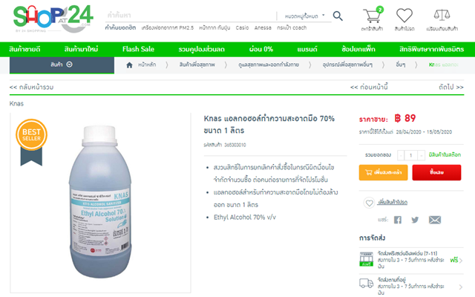Share product on Twitter
Viewport: 475px width, 297px height.
[x=415, y=220]
